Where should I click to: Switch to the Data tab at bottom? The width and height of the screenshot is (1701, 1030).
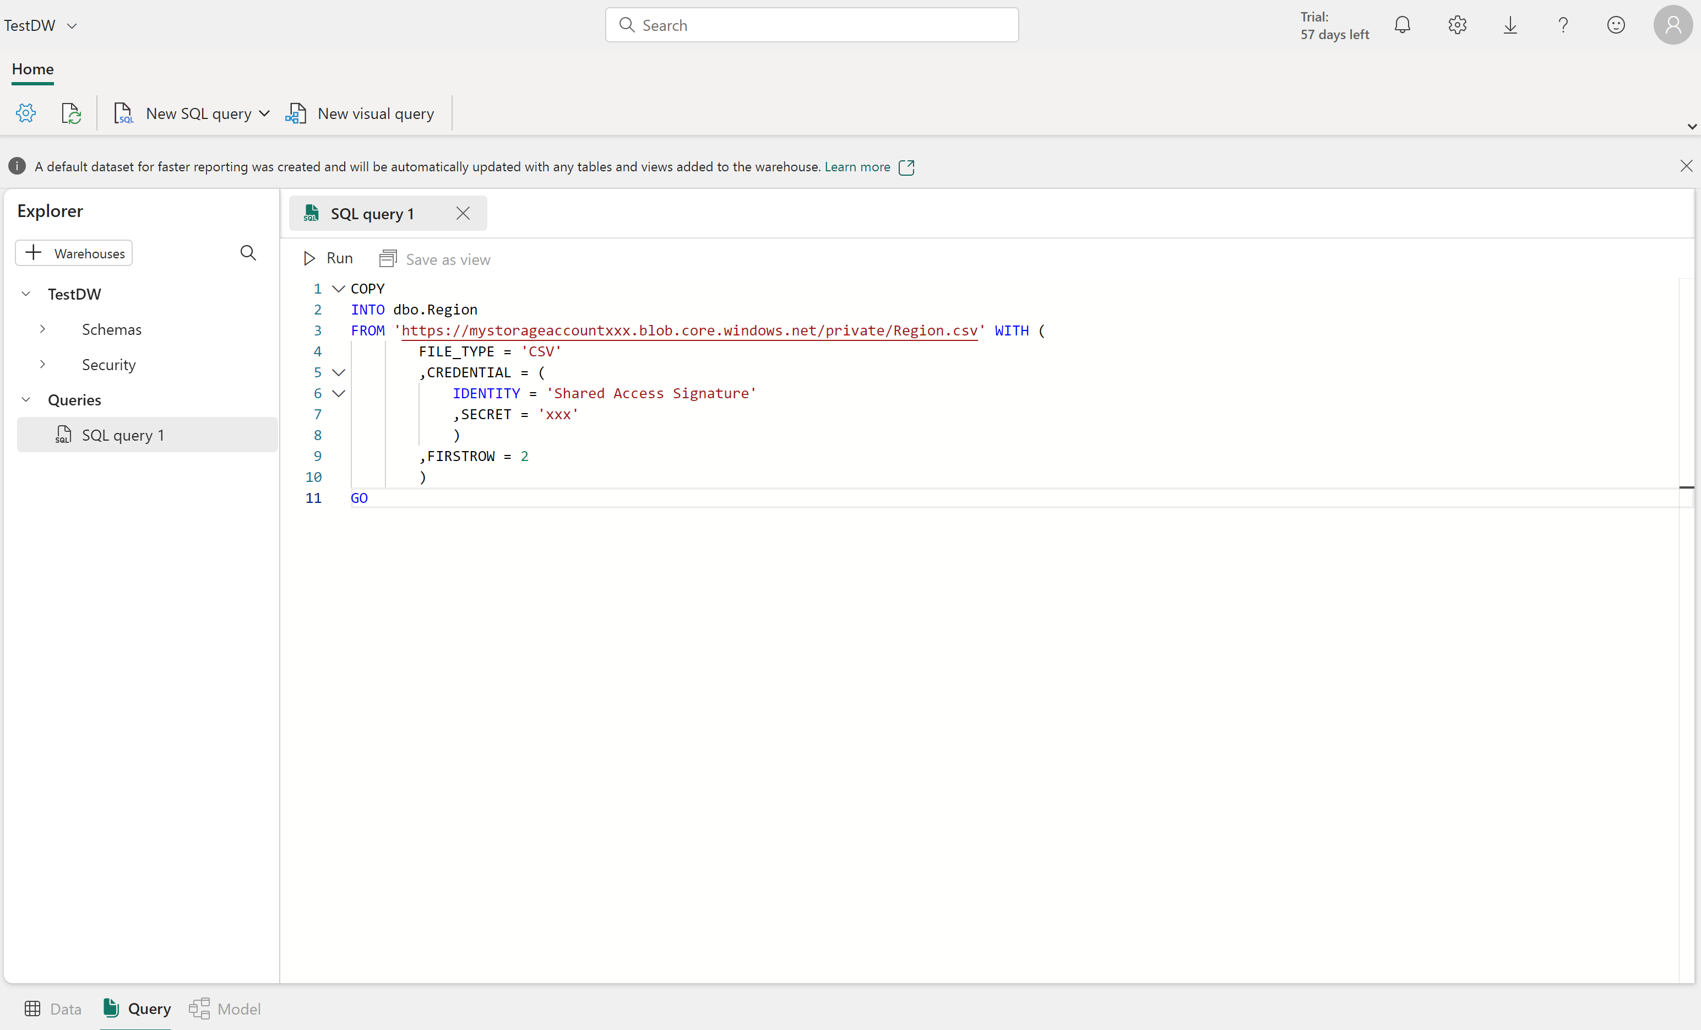(x=51, y=1008)
